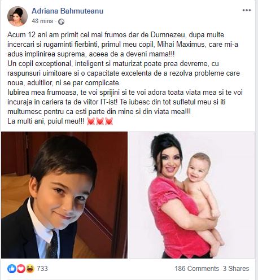This screenshot has height=280, width=258.
Task: View who reacted via 733 count
Action: [42, 269]
